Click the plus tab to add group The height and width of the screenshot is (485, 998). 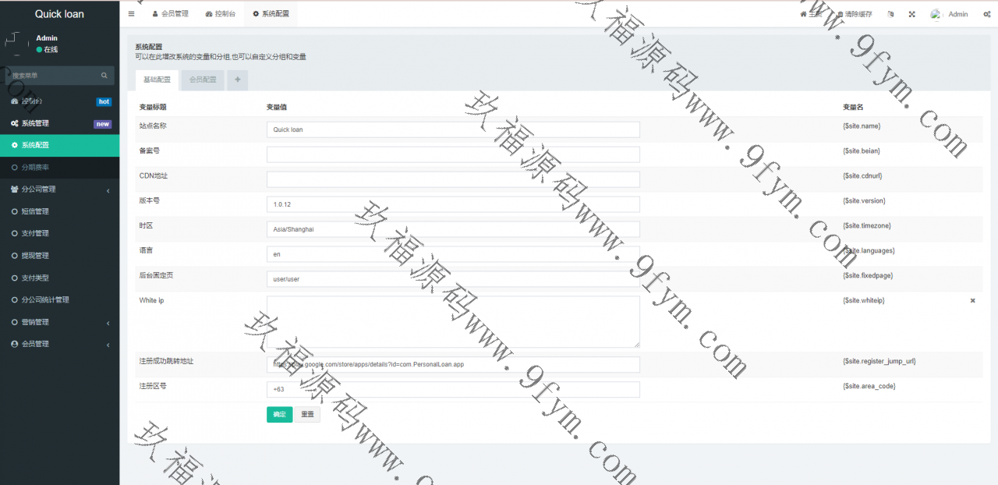tap(238, 80)
